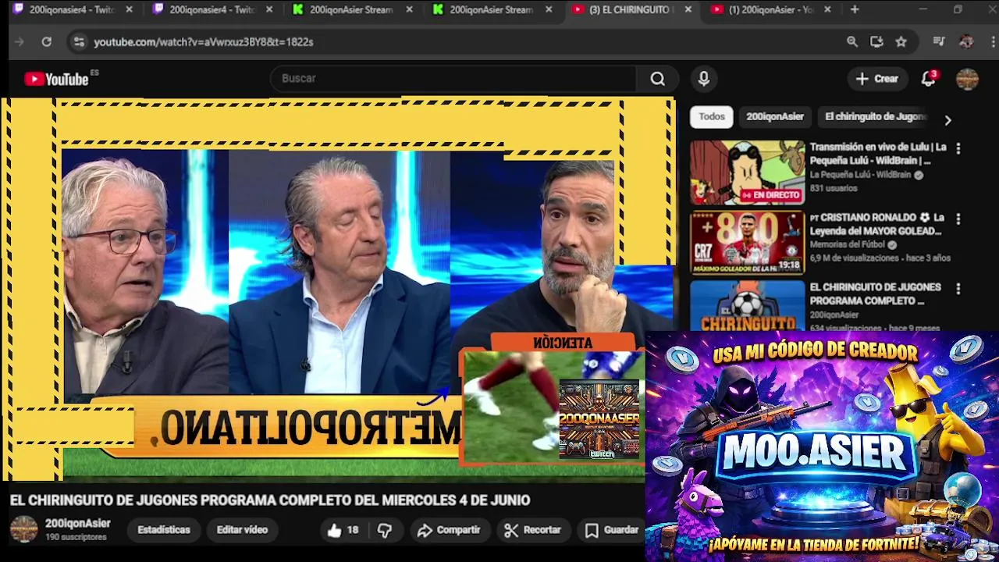The height and width of the screenshot is (562, 999).
Task: Click the '190 suscriptores' text
Action: [x=76, y=538]
